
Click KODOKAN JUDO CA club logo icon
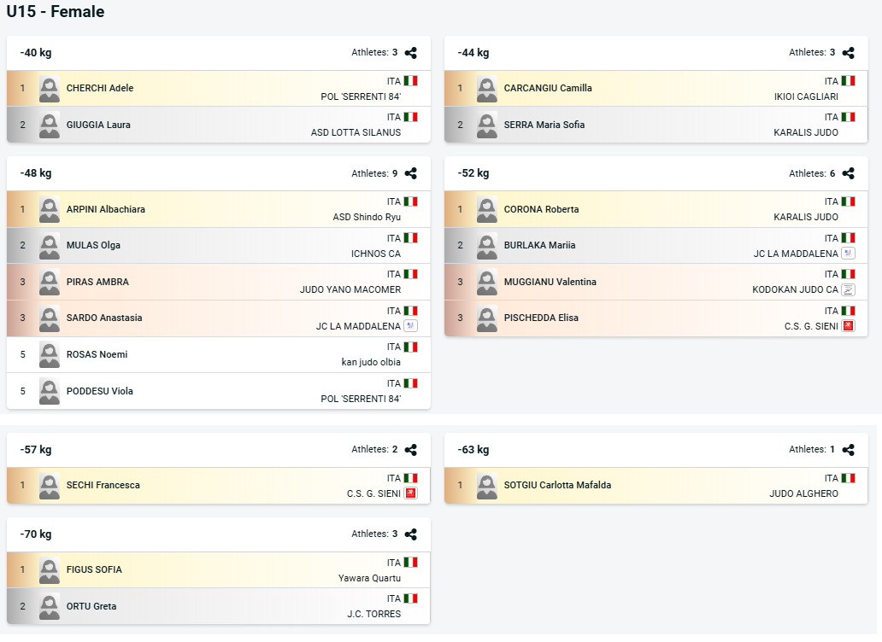point(849,289)
